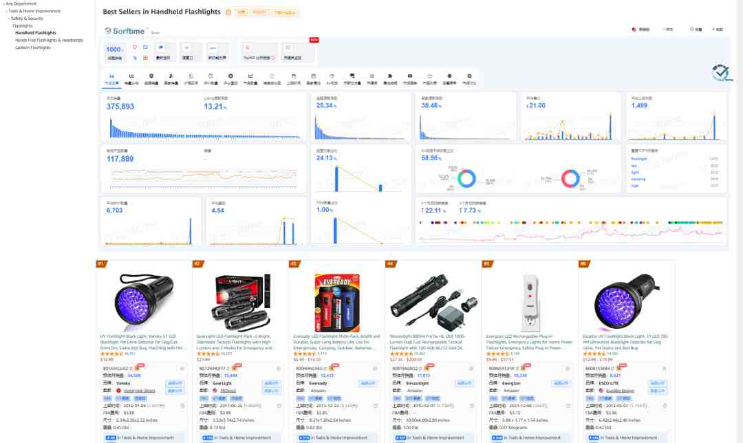The width and height of the screenshot is (743, 443).
Task: Click the #4 rank badge
Action: pyautogui.click(x=391, y=264)
